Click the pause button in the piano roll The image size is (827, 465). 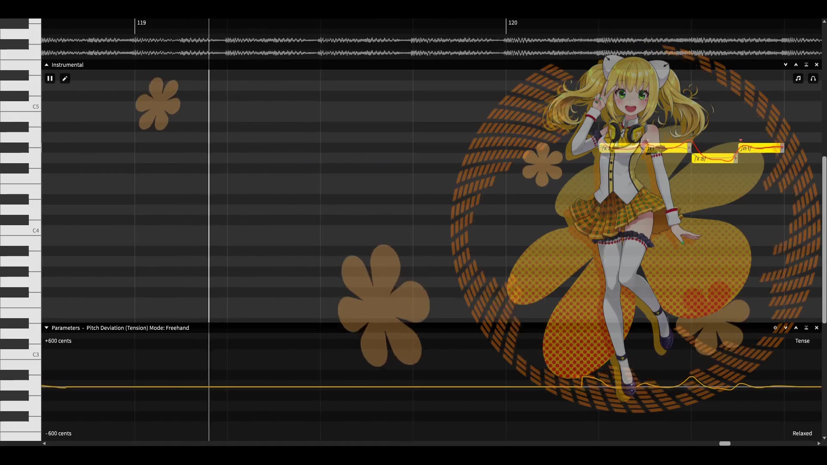(x=50, y=78)
